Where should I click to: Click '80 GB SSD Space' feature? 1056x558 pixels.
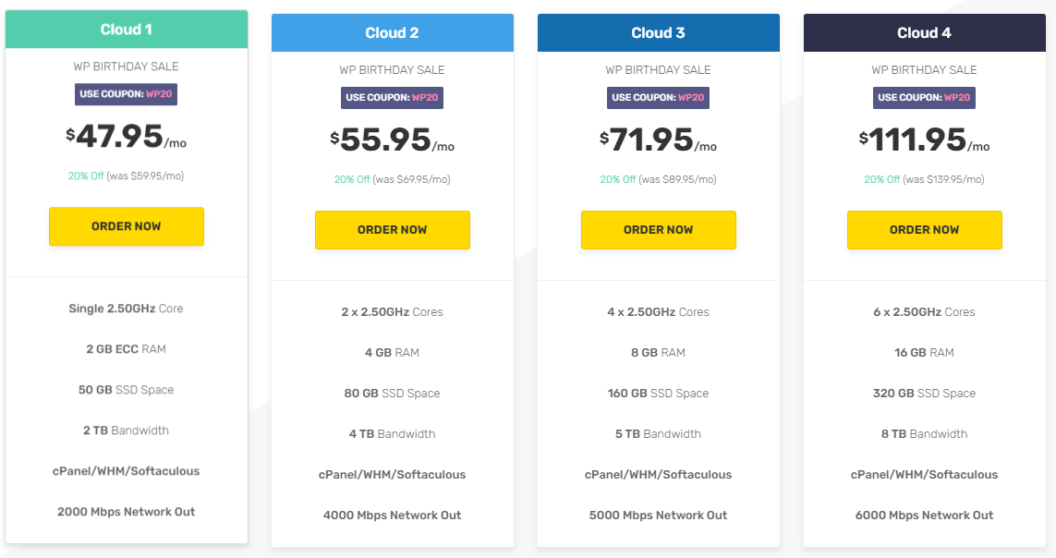tap(393, 394)
